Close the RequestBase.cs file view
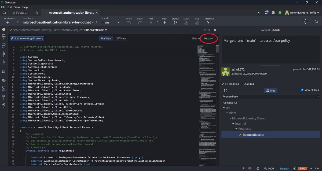The image size is (322, 171). click(x=215, y=30)
